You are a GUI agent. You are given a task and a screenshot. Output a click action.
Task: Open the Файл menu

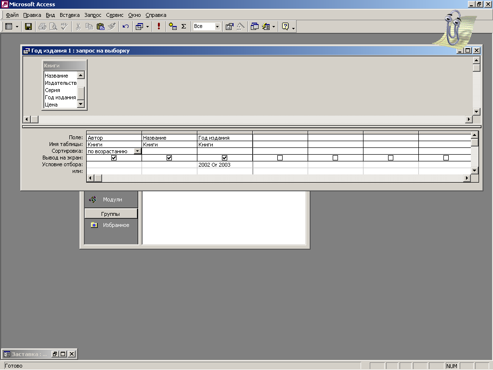pos(12,15)
